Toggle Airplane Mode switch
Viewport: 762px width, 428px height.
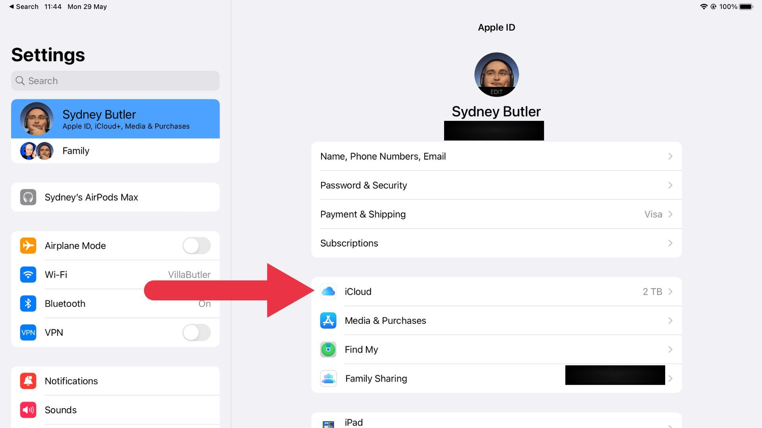[196, 246]
